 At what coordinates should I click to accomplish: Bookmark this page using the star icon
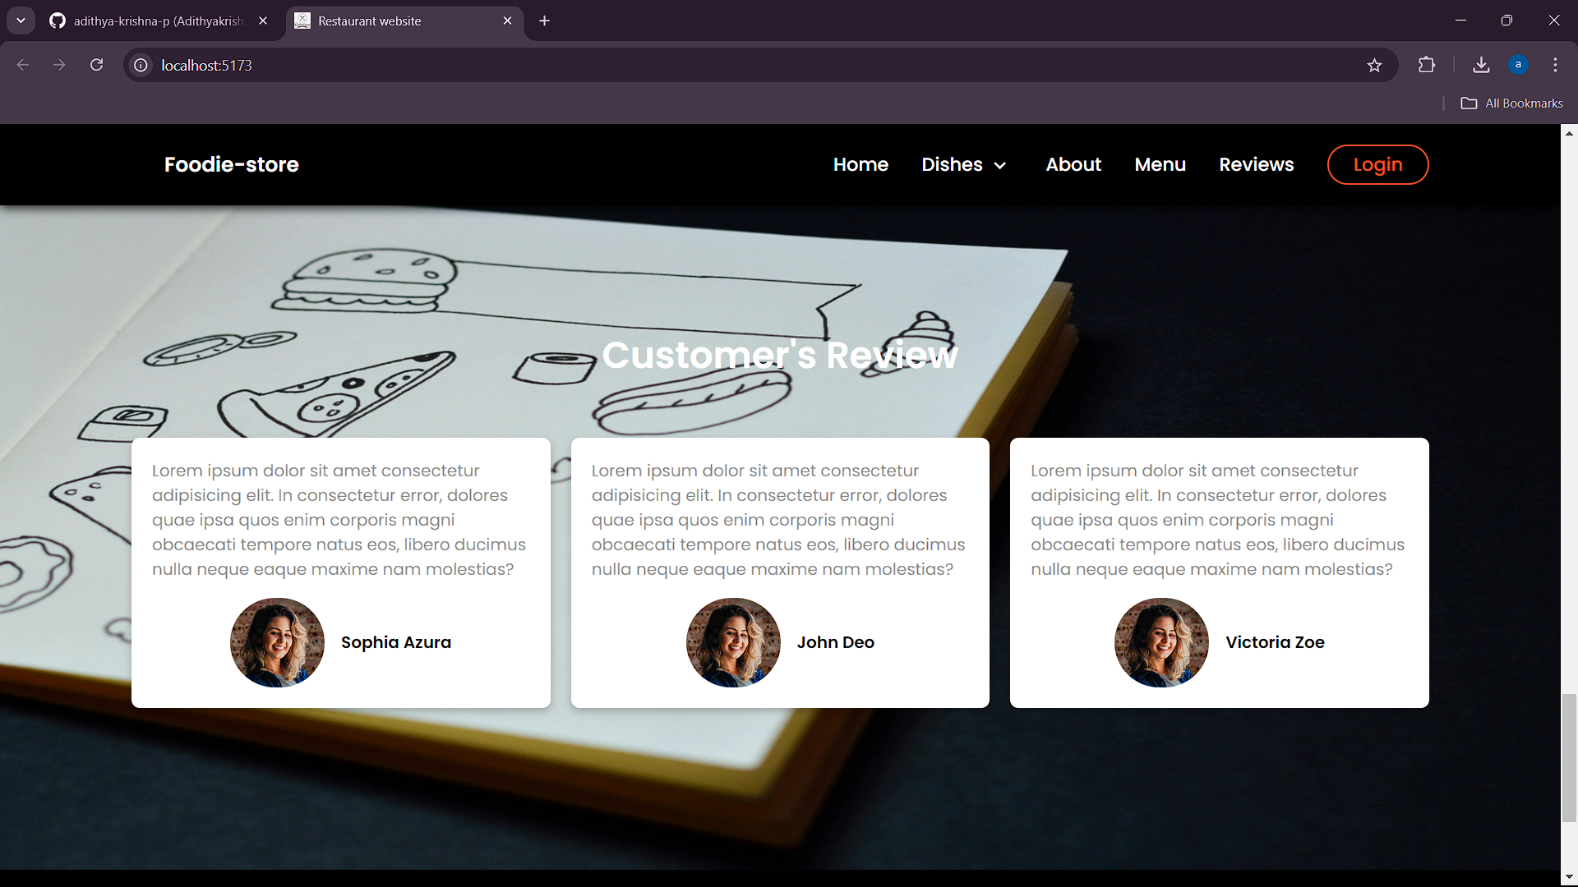coord(1374,65)
